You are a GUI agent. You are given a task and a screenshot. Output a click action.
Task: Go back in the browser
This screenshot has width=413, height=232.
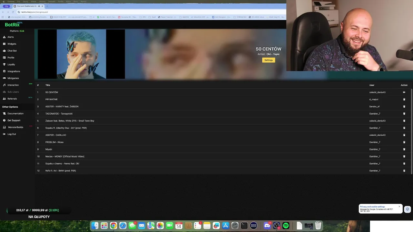[4, 12]
